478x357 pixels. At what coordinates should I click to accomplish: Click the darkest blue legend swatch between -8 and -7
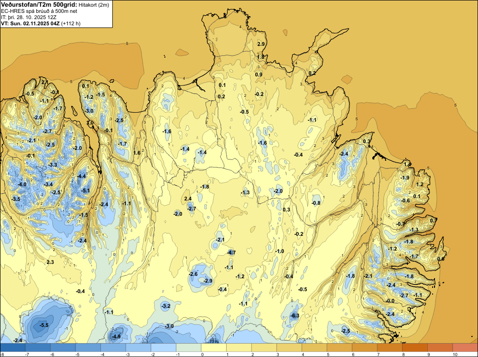pos(13,347)
